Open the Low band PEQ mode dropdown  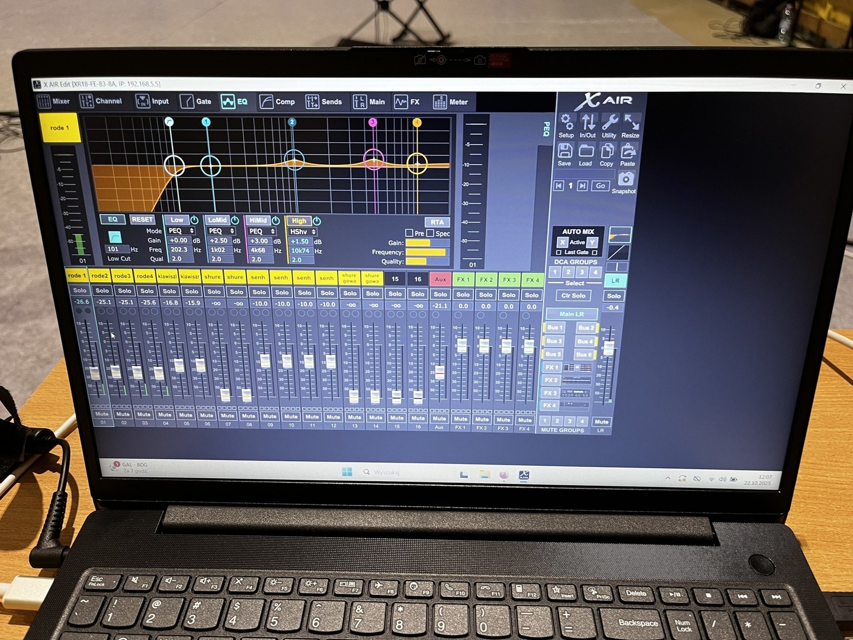click(x=181, y=231)
